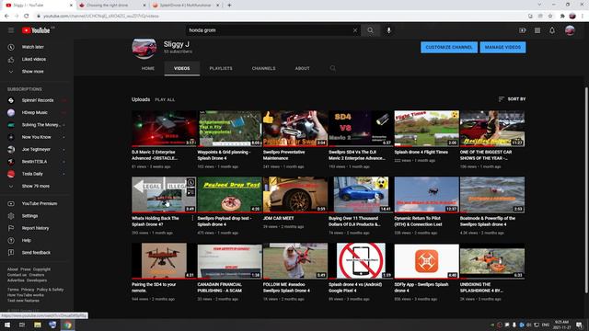The image size is (589, 331).
Task: Bookmark this page with star icon
Action: (x=550, y=16)
